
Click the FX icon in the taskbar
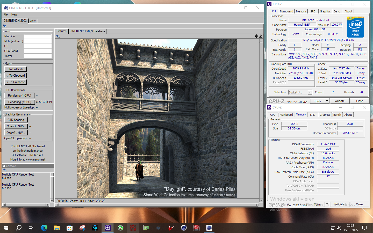point(196,228)
